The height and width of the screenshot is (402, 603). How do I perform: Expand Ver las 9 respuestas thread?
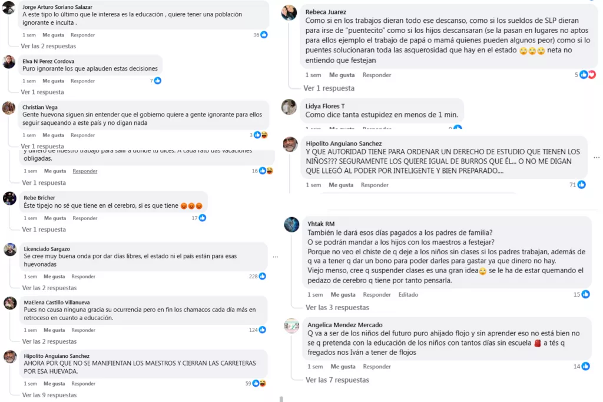[49, 395]
